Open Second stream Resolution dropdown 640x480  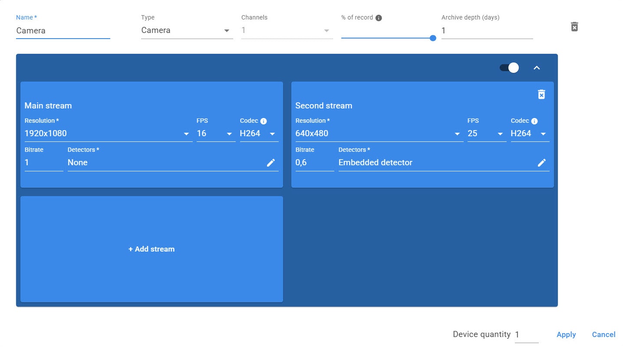tap(379, 134)
